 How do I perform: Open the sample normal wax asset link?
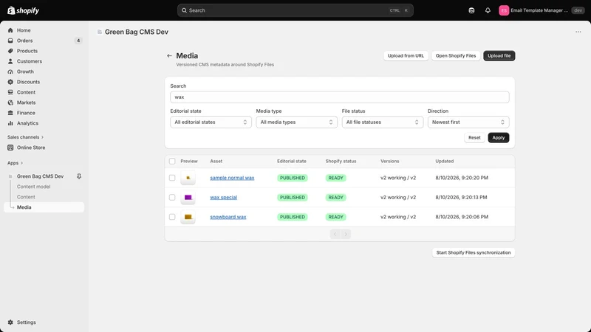pyautogui.click(x=232, y=178)
